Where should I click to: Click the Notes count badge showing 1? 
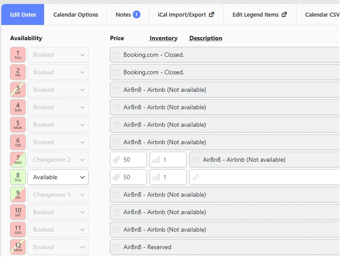(x=136, y=15)
